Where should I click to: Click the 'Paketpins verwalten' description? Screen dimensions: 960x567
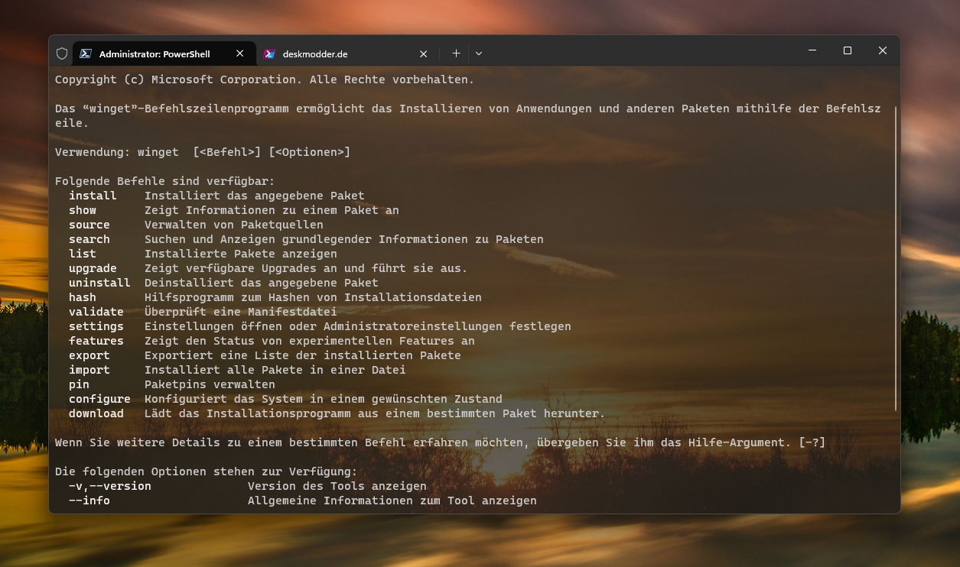(210, 384)
